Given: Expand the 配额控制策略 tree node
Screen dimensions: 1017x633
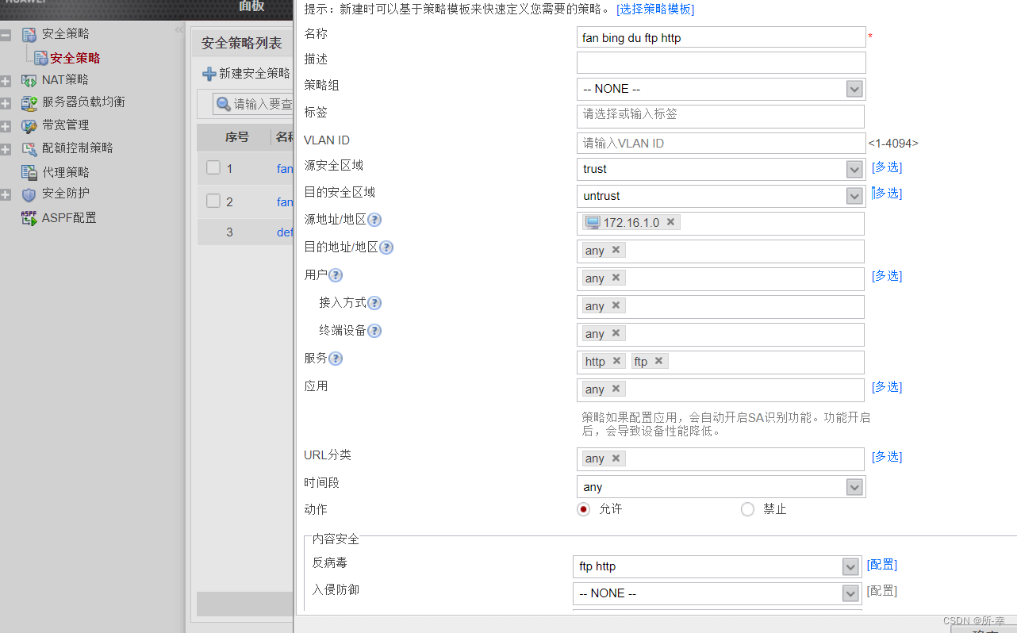Looking at the screenshot, I should [x=6, y=149].
